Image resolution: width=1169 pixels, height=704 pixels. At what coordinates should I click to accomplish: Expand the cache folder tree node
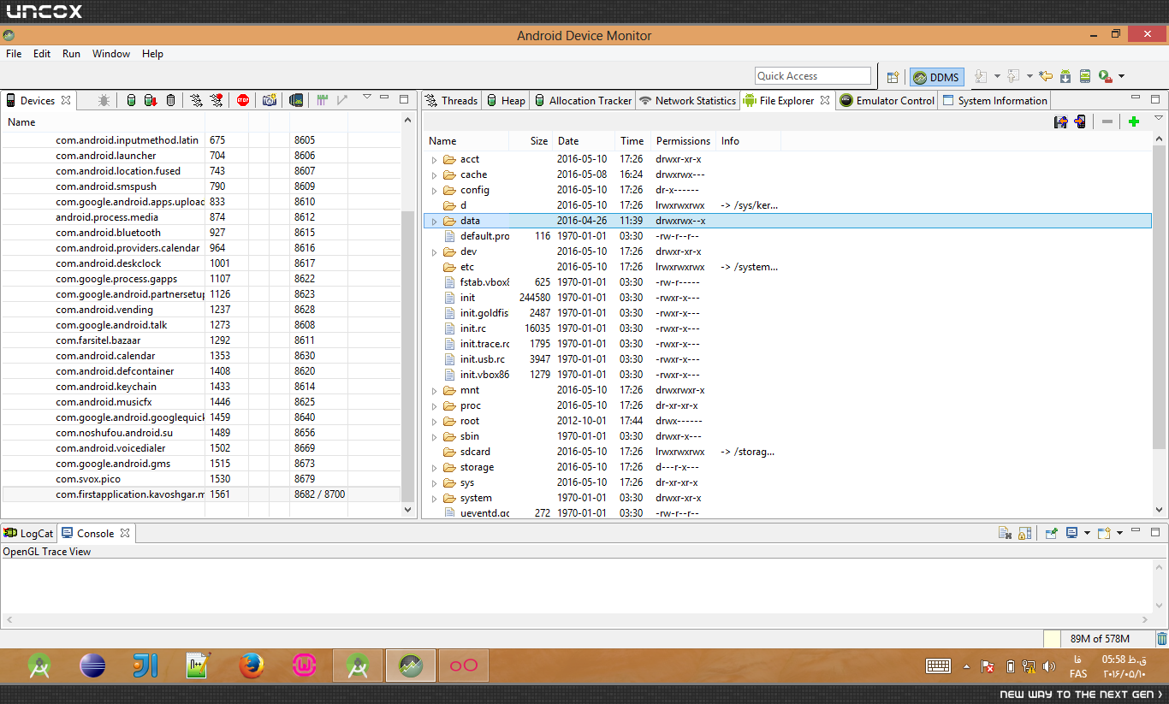434,175
